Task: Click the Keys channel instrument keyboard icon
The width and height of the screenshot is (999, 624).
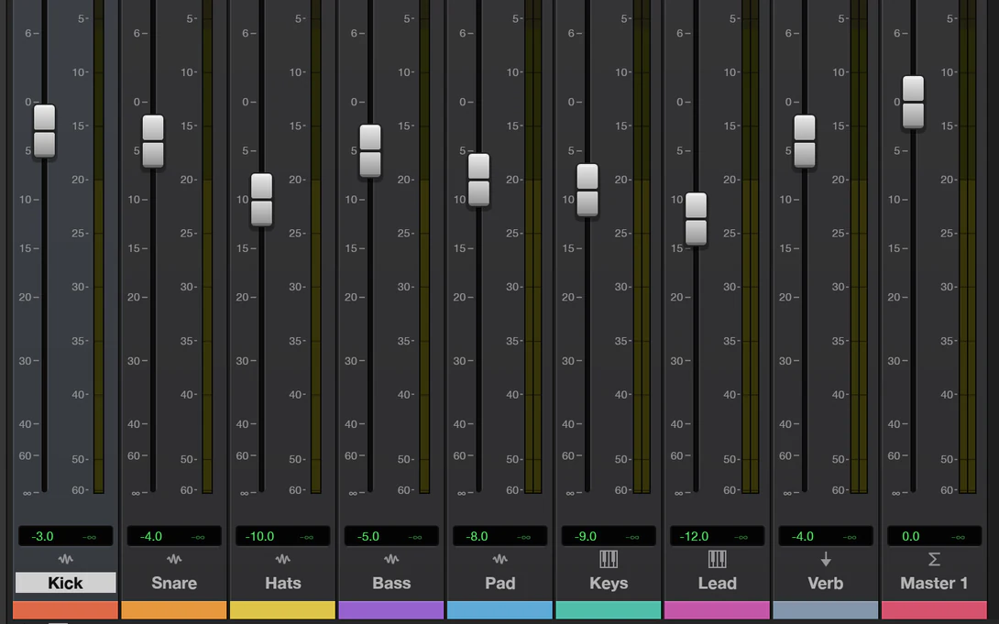Action: (609, 559)
